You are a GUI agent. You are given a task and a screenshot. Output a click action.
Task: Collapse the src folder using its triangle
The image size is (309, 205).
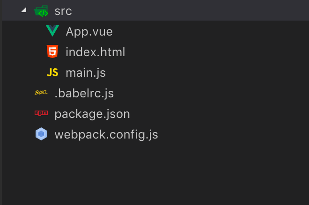click(24, 10)
